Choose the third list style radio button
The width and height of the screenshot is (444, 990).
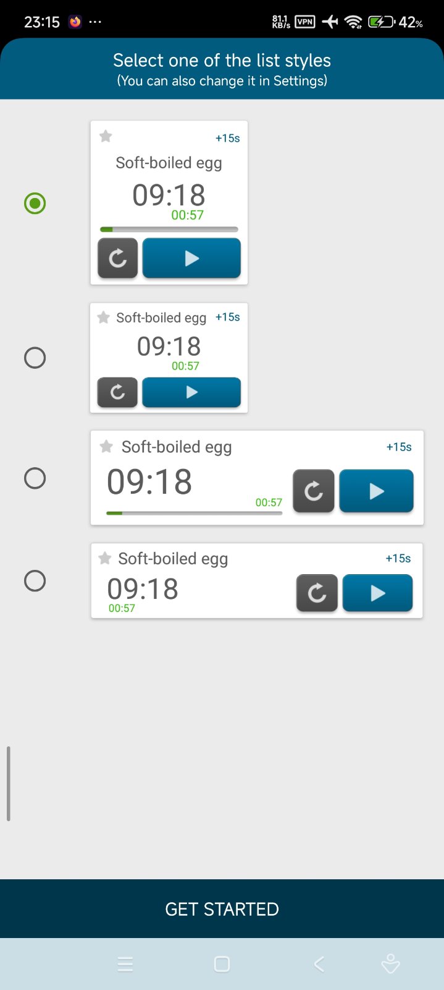click(35, 478)
